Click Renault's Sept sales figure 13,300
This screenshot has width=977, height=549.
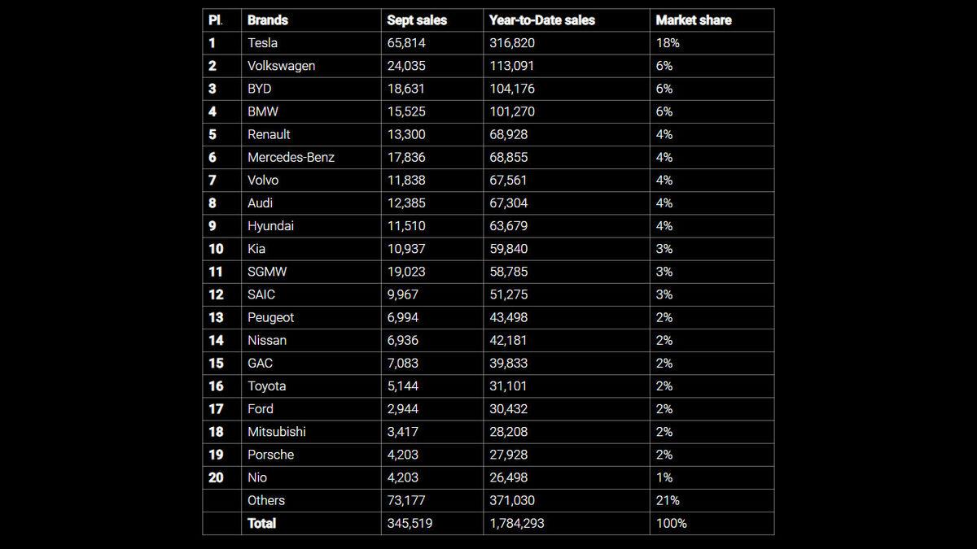pyautogui.click(x=406, y=134)
